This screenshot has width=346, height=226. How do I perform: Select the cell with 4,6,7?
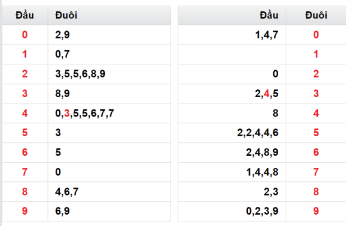[110, 192]
